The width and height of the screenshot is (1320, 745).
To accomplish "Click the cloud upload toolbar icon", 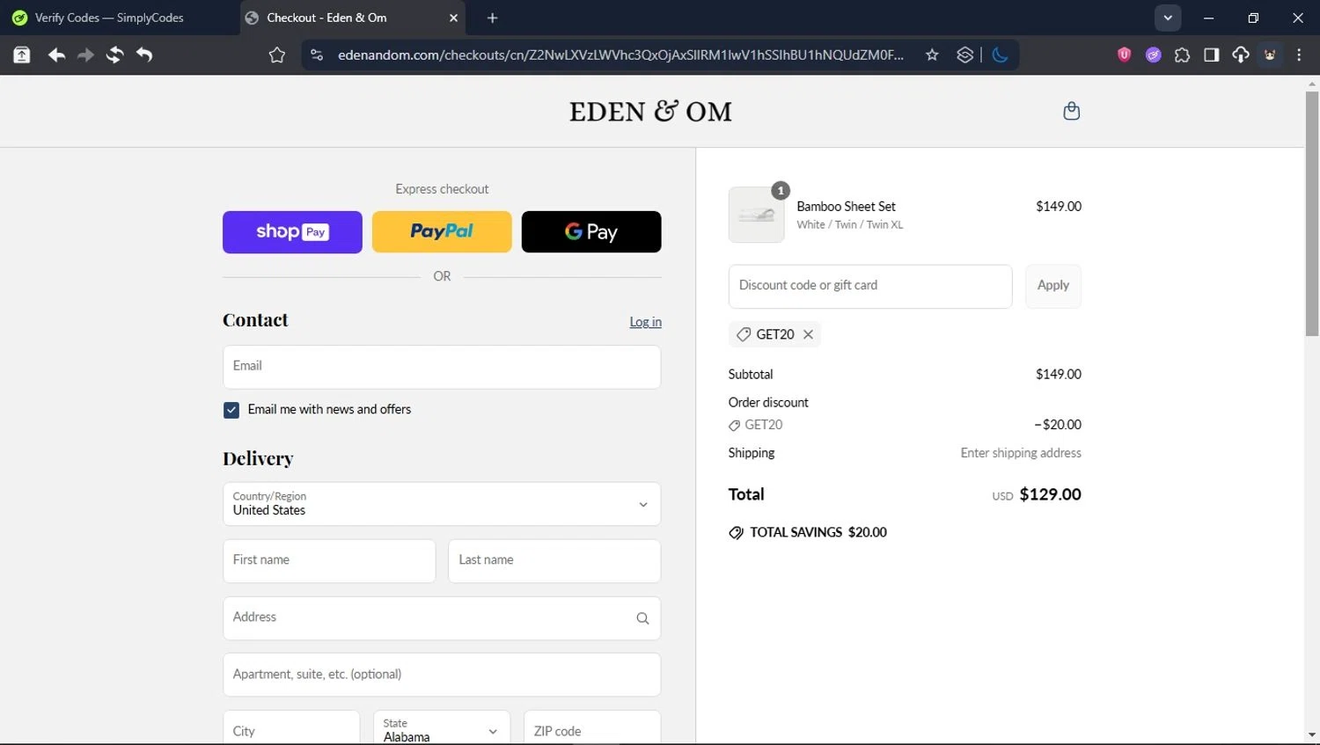I will 1240,55.
